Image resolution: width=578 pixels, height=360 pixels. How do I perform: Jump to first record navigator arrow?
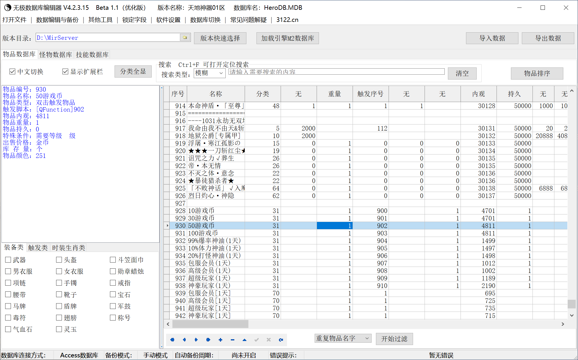pyautogui.click(x=172, y=340)
